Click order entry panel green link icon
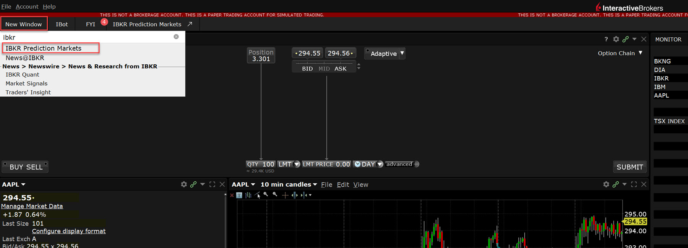The width and height of the screenshot is (688, 248). [625, 39]
